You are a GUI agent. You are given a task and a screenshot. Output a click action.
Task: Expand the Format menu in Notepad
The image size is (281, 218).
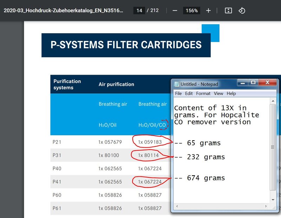coord(203,94)
